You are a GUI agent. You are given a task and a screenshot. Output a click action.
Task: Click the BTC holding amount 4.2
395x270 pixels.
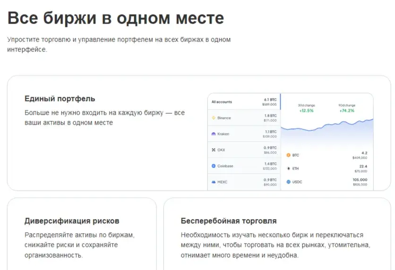click(x=364, y=153)
